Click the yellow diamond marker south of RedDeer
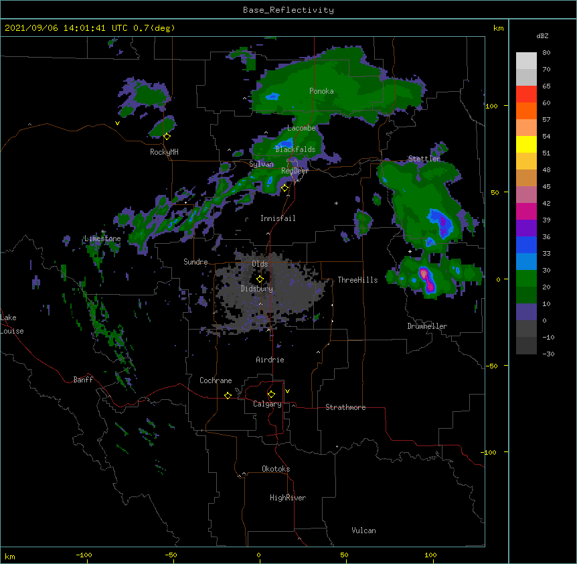 pyautogui.click(x=284, y=188)
